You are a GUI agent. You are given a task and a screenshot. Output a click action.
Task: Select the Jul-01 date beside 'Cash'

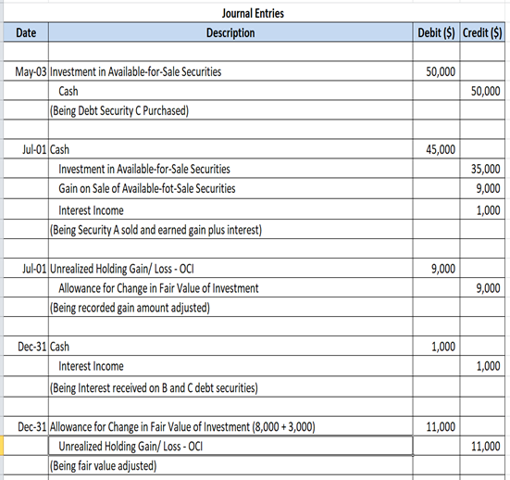(26, 149)
